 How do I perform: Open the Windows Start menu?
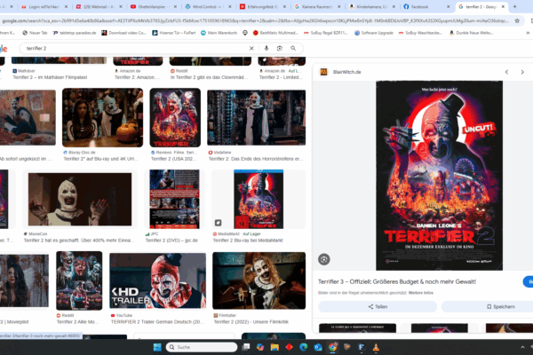(x=157, y=347)
